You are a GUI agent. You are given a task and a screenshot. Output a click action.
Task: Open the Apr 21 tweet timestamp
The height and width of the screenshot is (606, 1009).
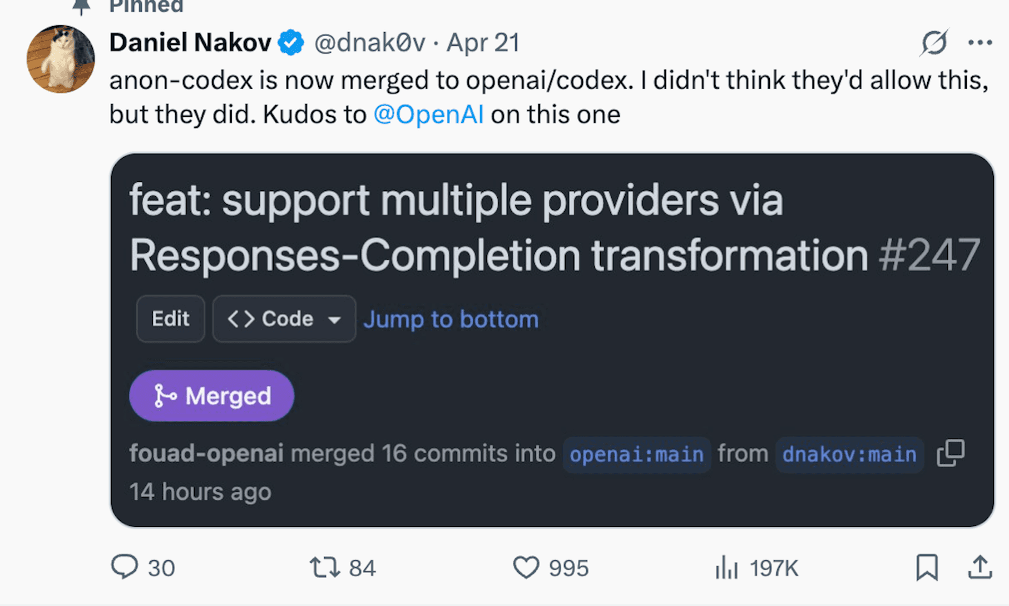(x=483, y=43)
